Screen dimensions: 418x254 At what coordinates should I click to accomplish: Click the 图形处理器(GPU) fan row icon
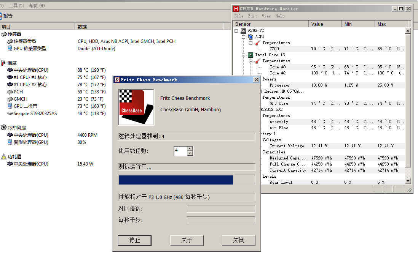point(10,142)
